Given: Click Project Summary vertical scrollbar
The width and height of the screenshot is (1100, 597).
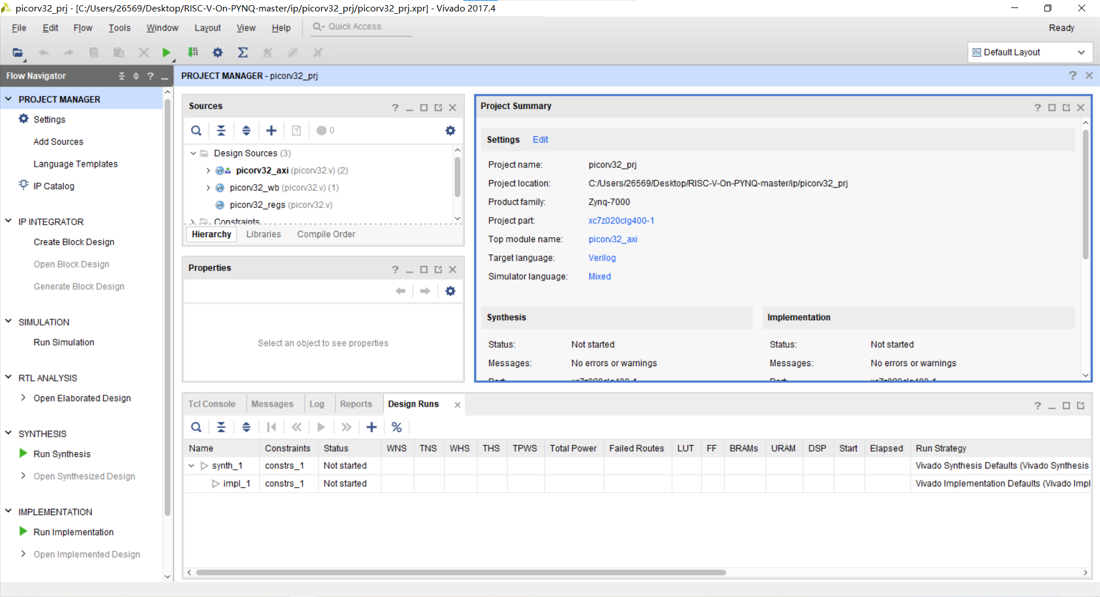Looking at the screenshot, I should coord(1085,195).
